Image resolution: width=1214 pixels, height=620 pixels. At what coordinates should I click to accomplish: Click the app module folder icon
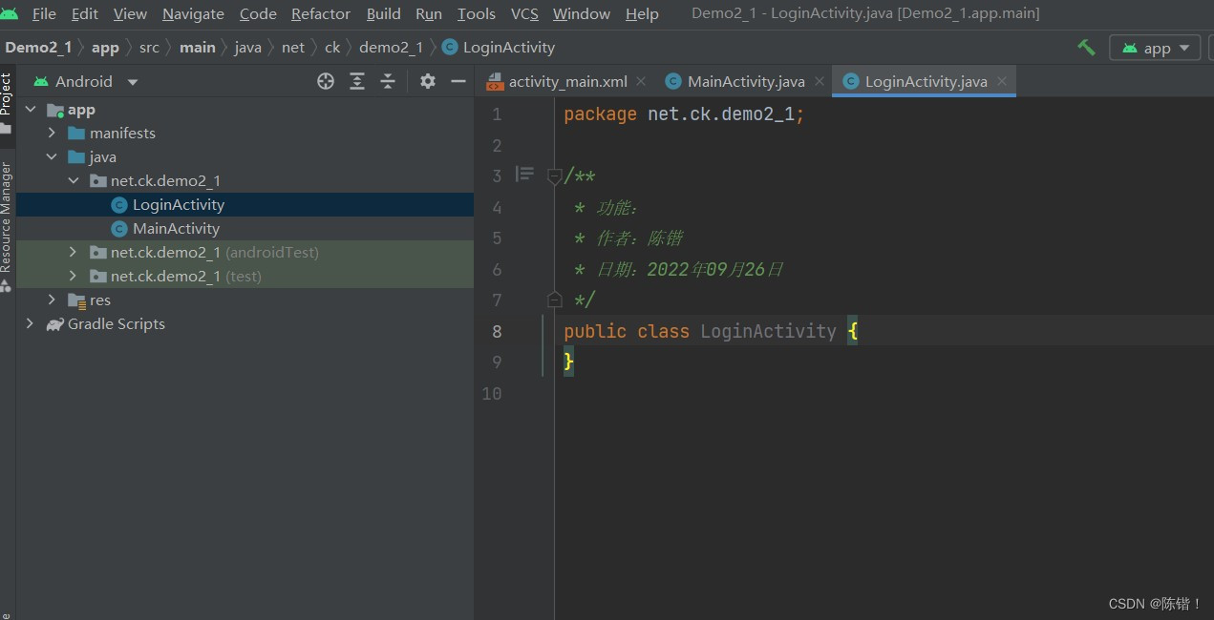(x=55, y=110)
